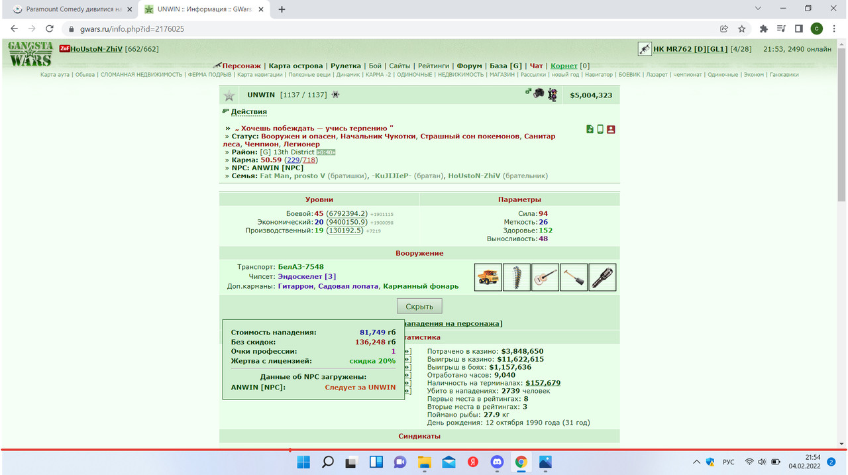Screen dimensions: 848x475
Task: Open a new browser tab
Action: tap(282, 9)
